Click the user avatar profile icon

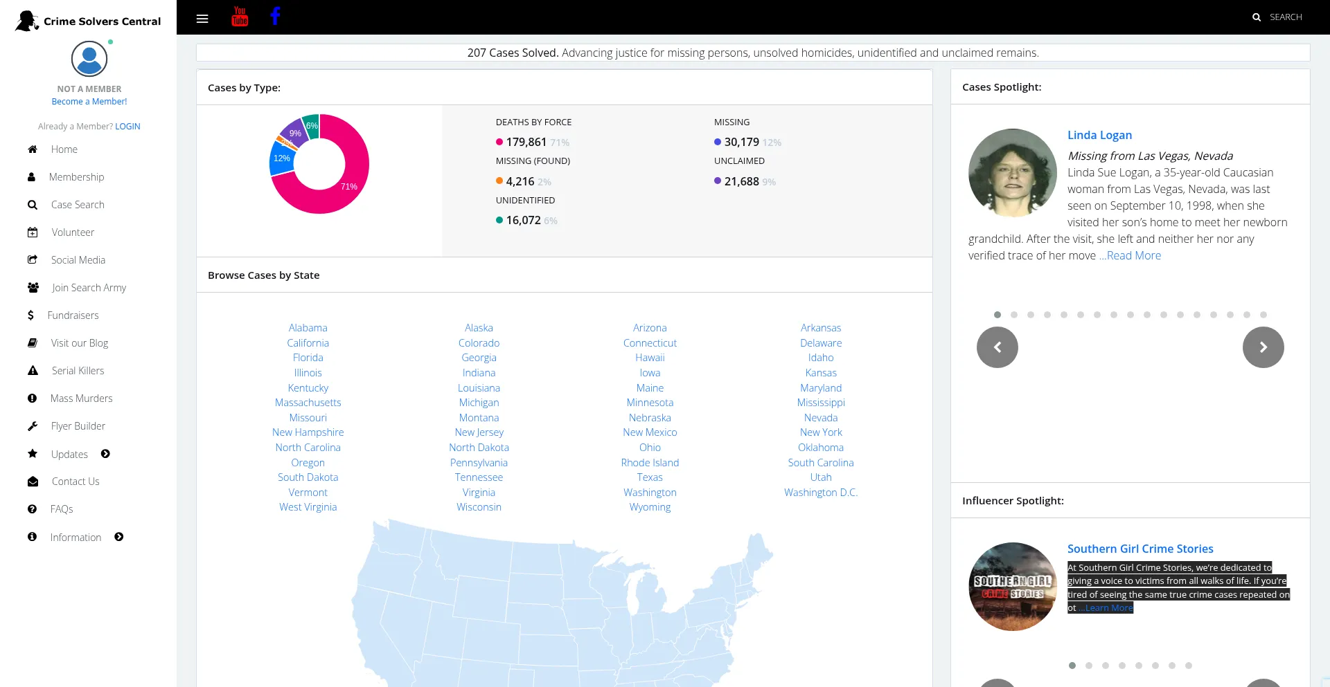click(x=89, y=59)
